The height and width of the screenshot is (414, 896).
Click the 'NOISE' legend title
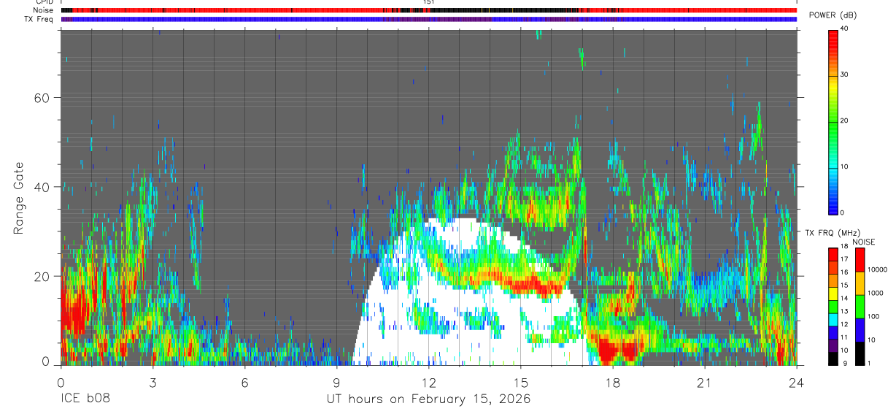coord(864,242)
